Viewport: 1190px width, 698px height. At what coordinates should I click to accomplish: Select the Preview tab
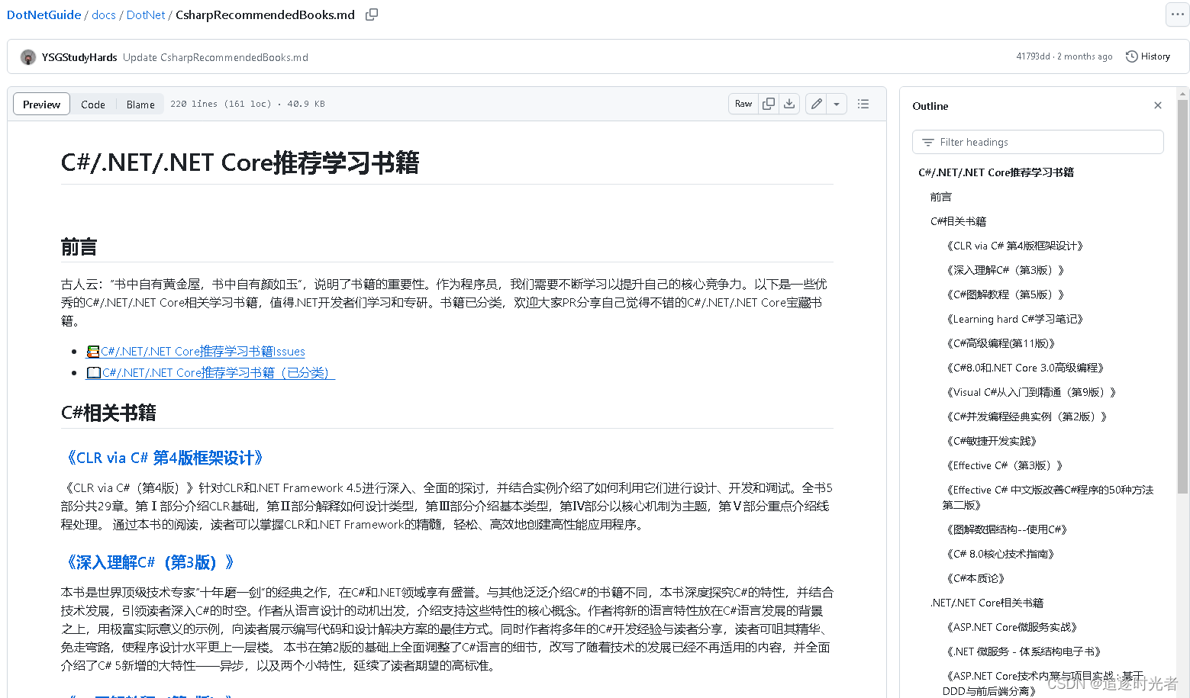41,104
